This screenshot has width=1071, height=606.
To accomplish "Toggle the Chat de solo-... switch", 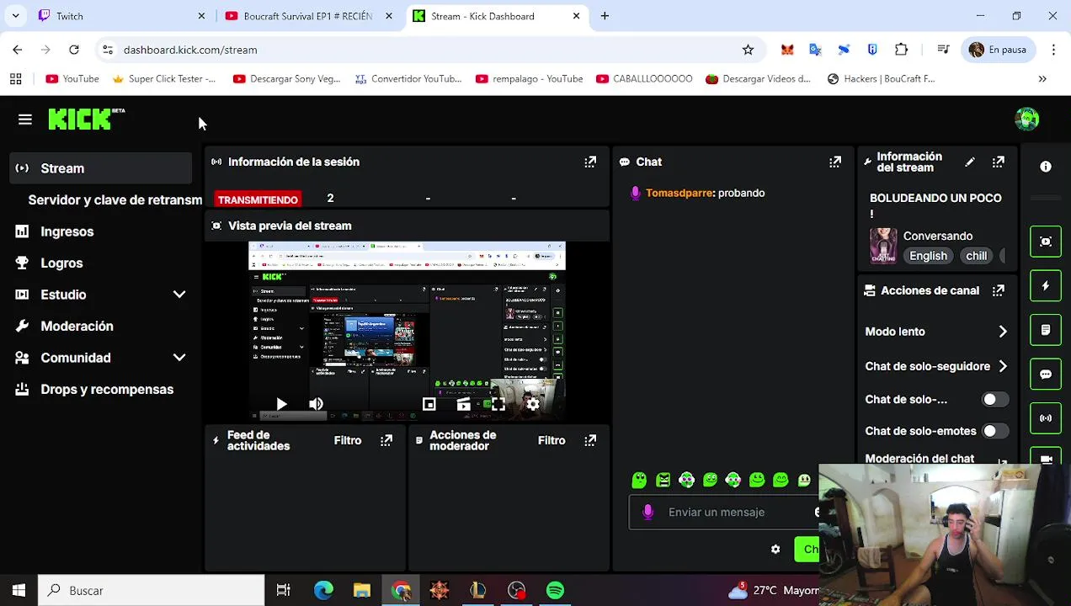I will (x=994, y=400).
